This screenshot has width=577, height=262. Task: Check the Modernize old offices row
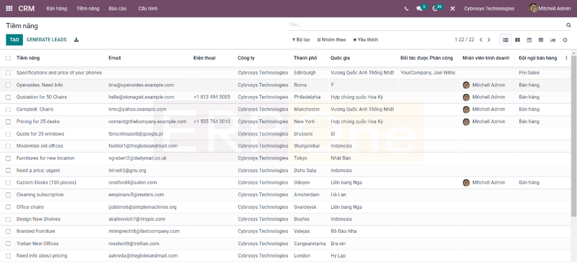(x=8, y=146)
